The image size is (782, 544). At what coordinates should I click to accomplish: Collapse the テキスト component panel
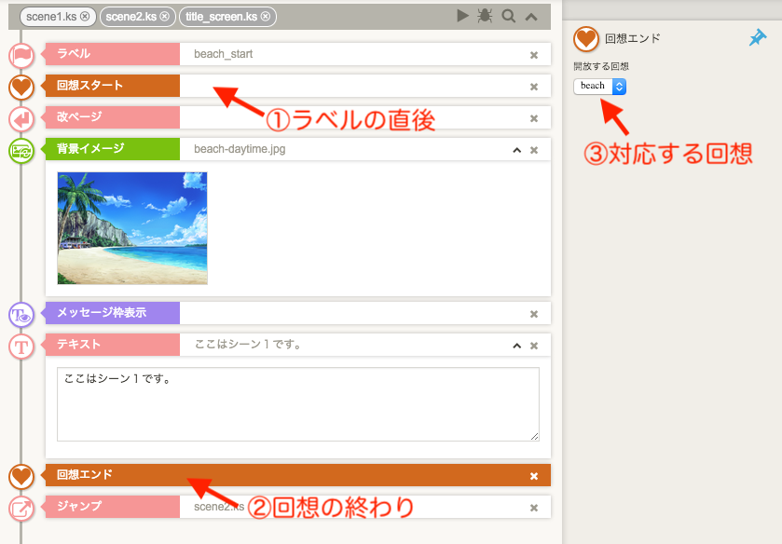(516, 346)
